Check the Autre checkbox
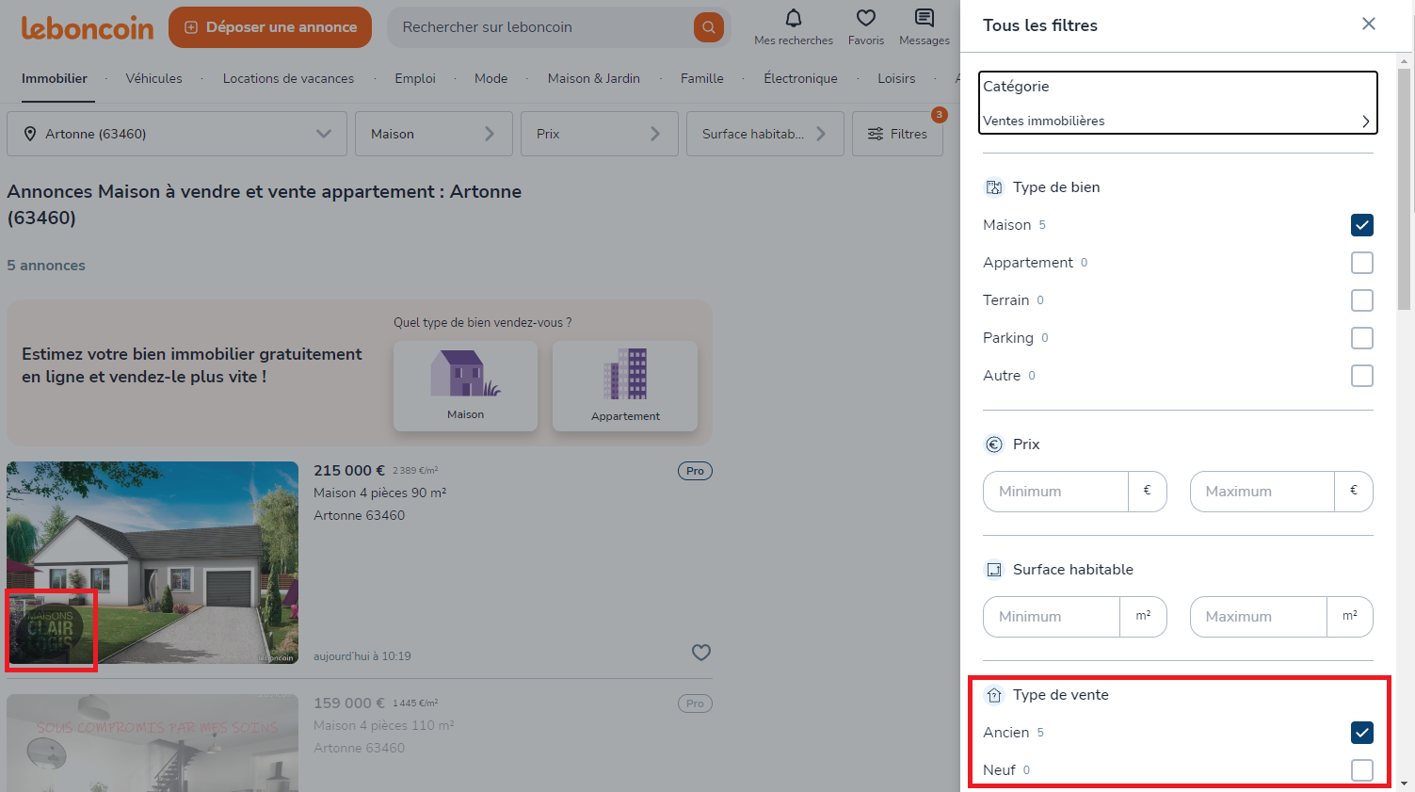The height and width of the screenshot is (792, 1415). click(x=1362, y=376)
